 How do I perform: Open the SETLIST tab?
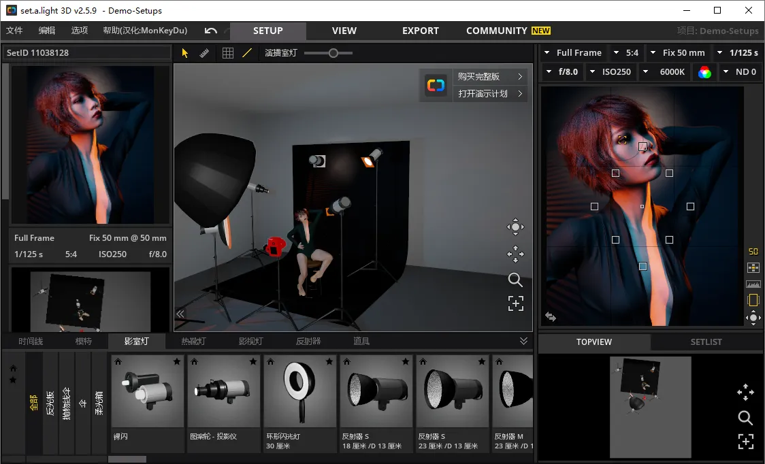click(706, 342)
